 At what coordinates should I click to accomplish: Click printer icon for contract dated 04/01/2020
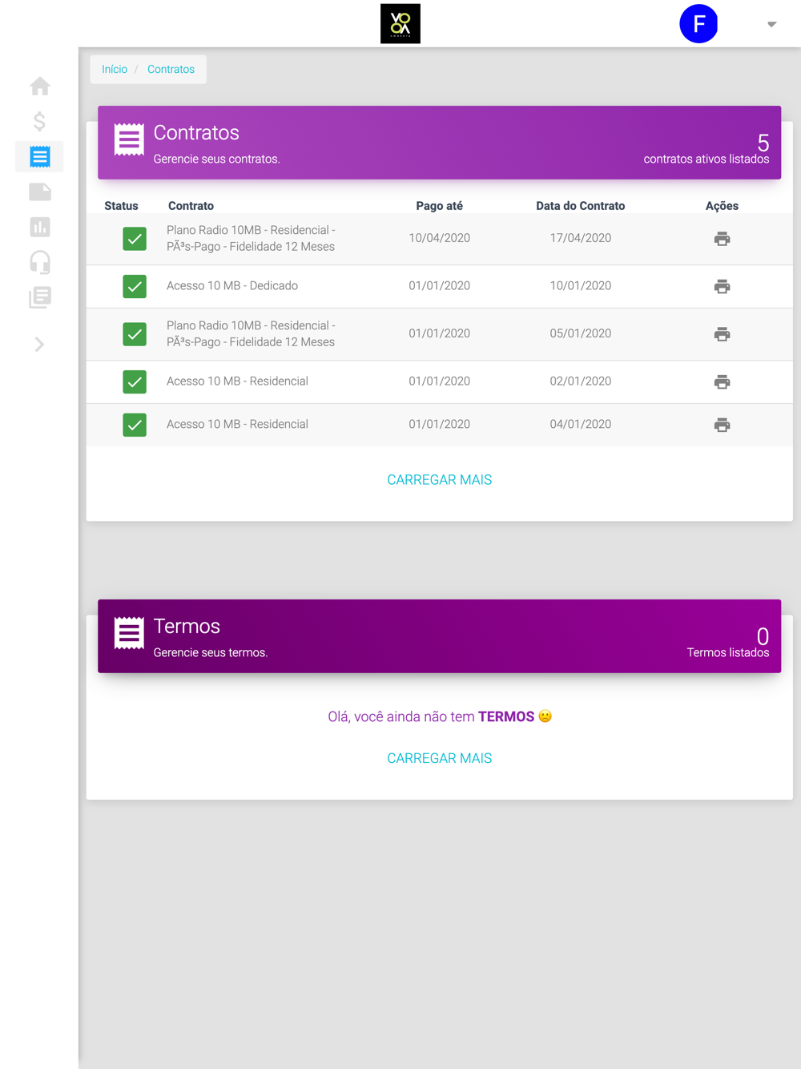[x=722, y=425]
